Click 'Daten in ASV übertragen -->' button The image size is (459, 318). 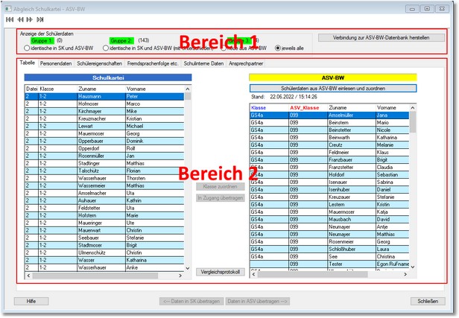click(258, 302)
